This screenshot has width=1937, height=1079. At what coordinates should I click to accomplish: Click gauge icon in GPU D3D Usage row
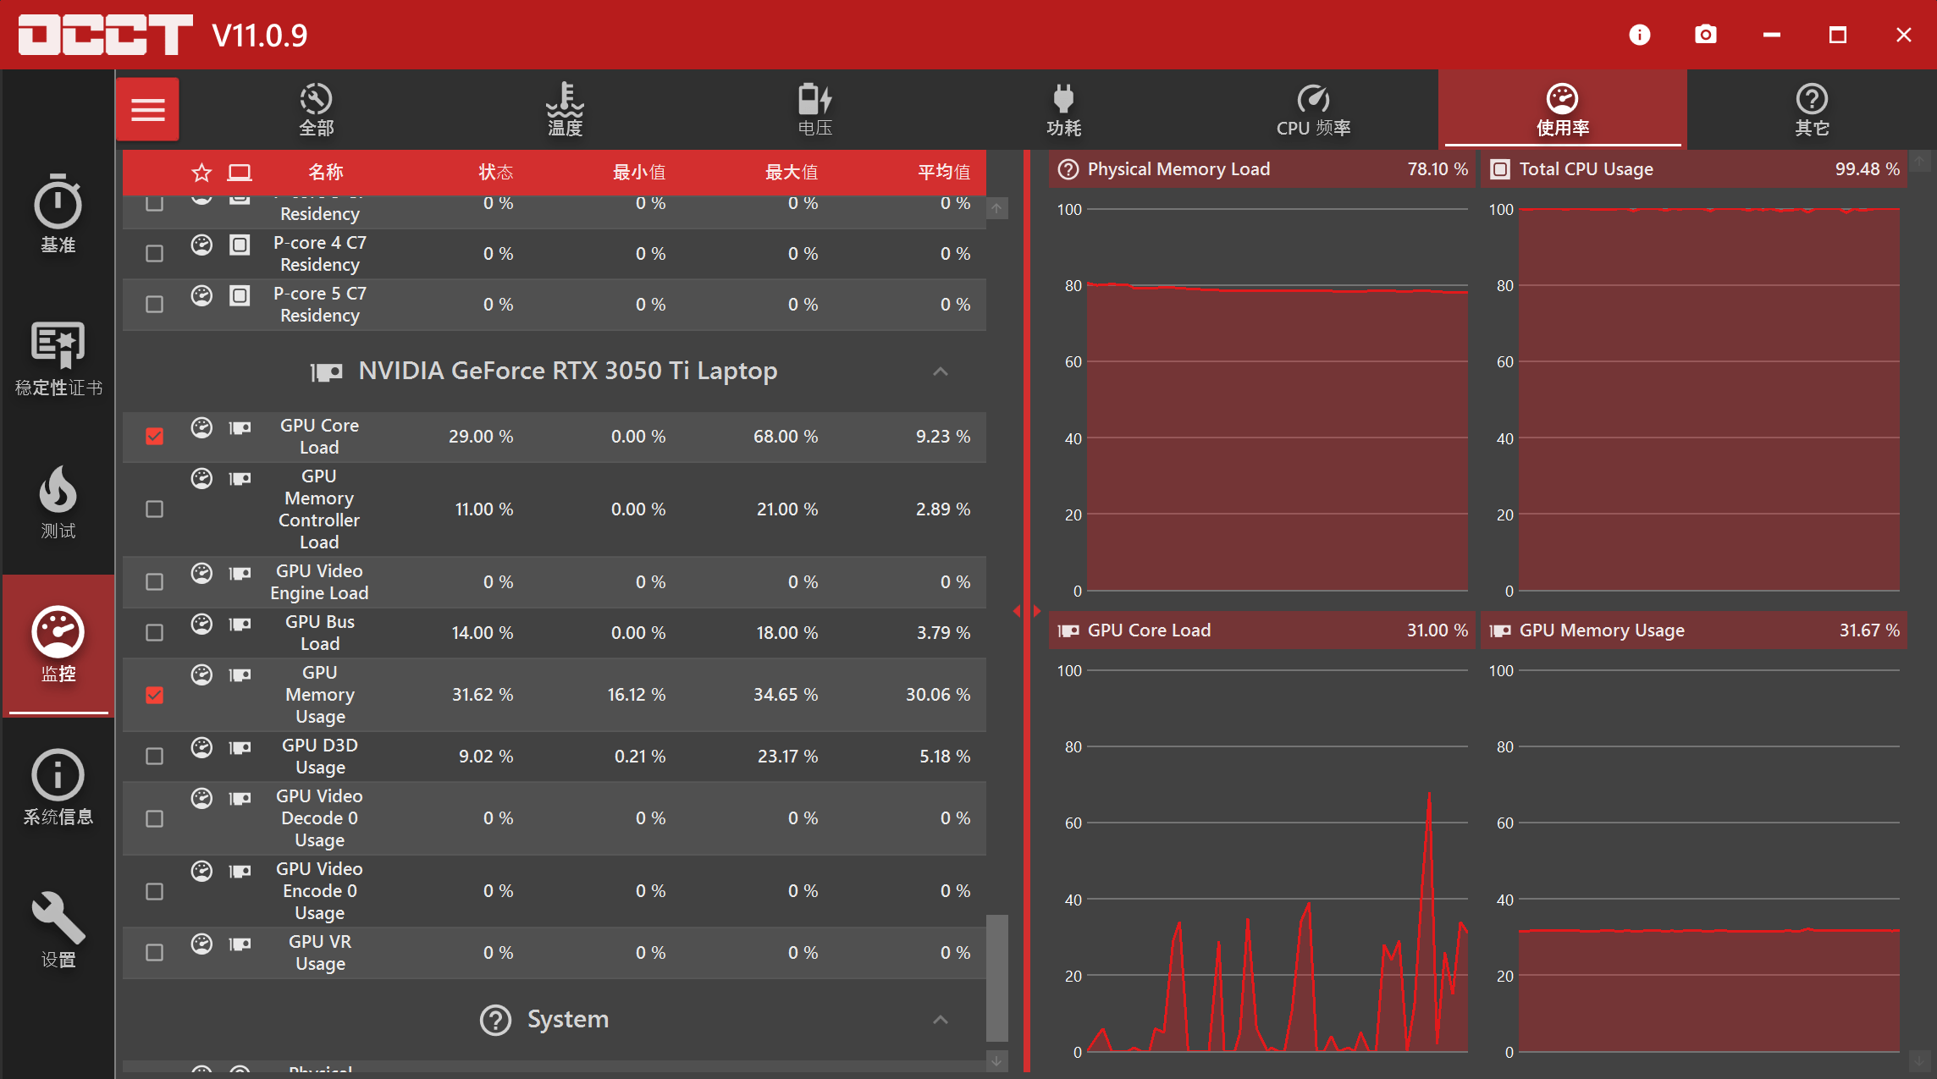(201, 747)
